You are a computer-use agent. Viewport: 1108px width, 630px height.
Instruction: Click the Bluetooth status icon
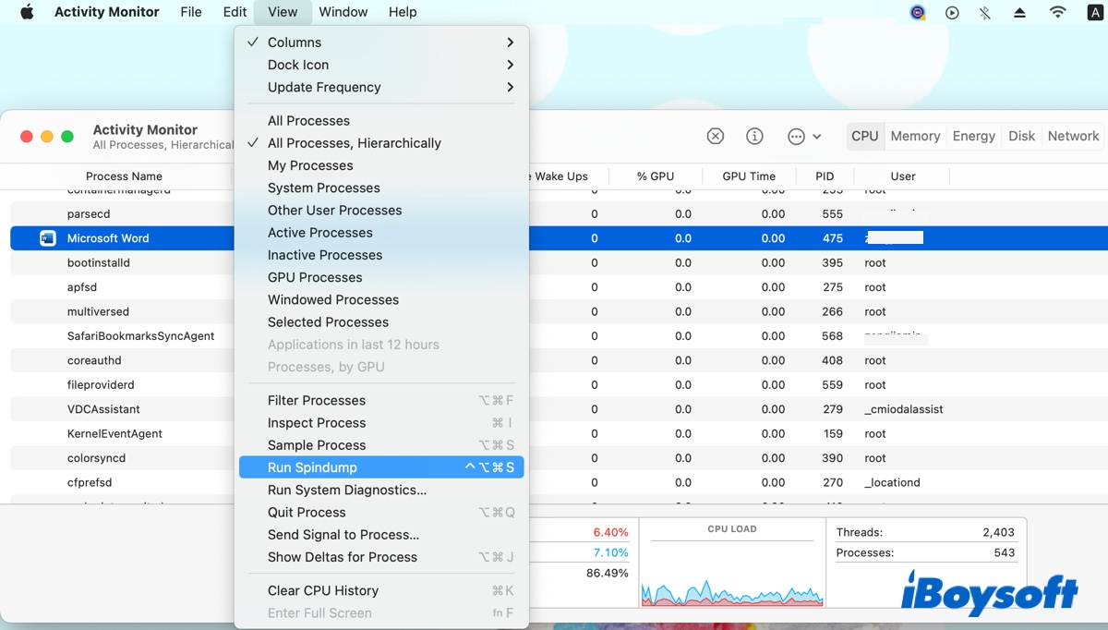[x=985, y=12]
